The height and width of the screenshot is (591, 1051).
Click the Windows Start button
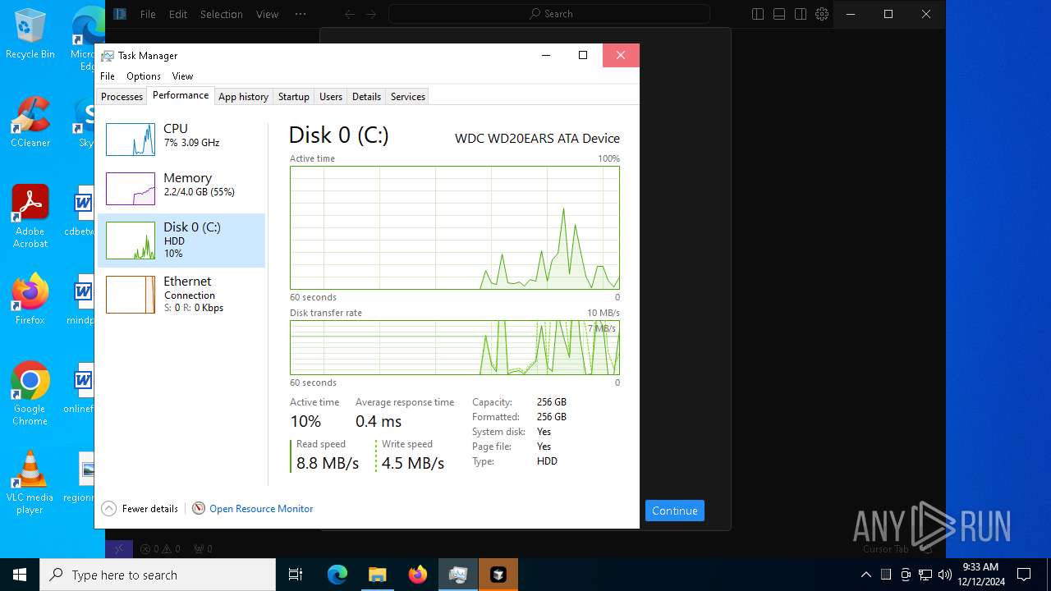20,575
